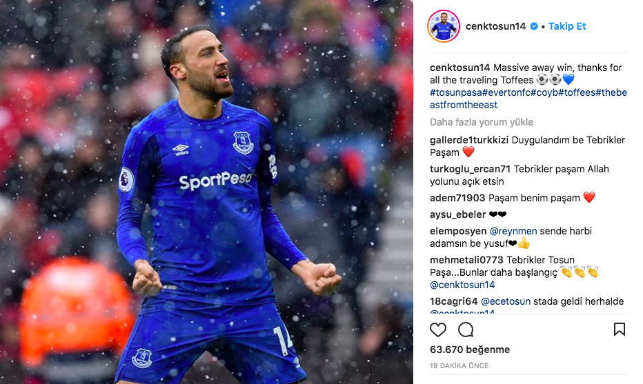Like the post with the heart icon
This screenshot has width=643, height=384.
point(437,330)
